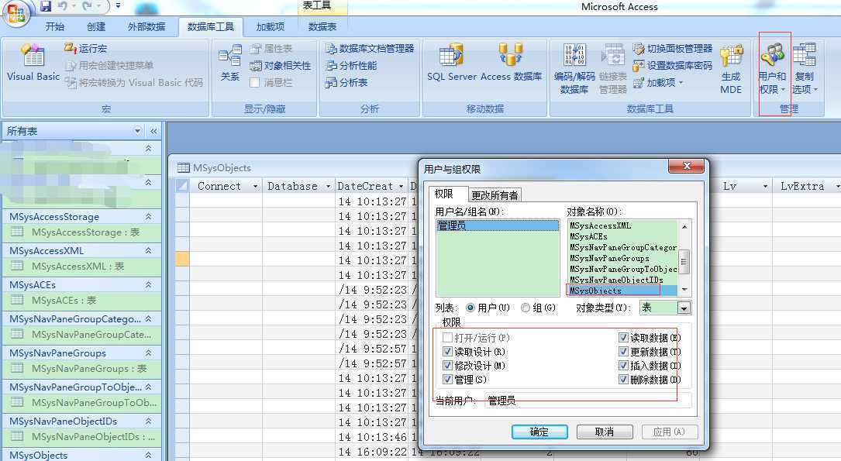Screen dimensions: 841x461
Task: Uncheck 读取数据 permission
Action: click(x=623, y=338)
